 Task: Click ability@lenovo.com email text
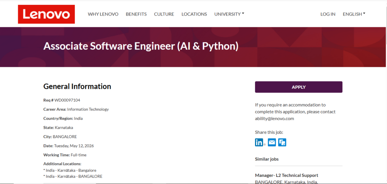pos(274,119)
